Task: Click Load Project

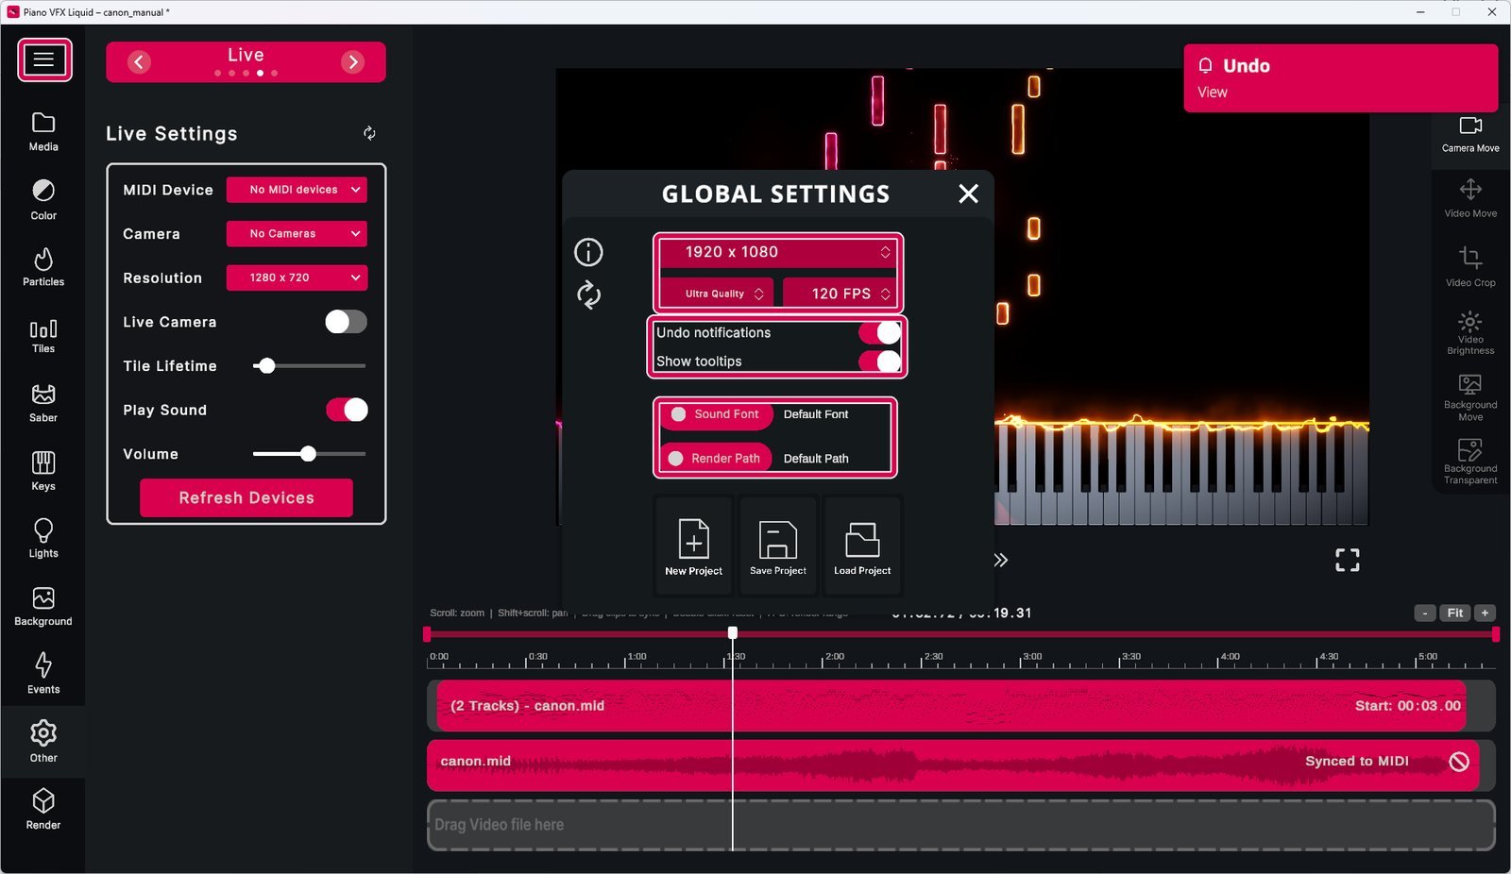Action: click(862, 546)
